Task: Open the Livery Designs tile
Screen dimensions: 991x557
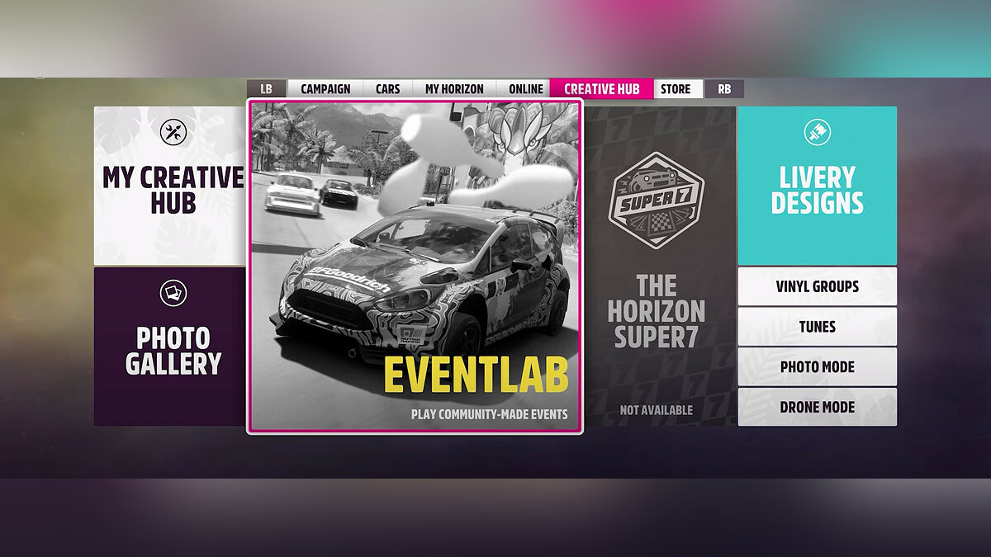Action: 817,186
